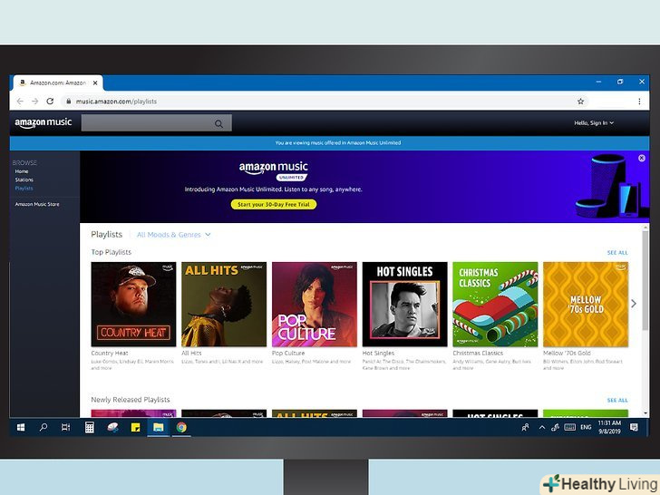This screenshot has width=660, height=495.
Task: Show next Top Playlists with right arrow
Action: coord(634,304)
